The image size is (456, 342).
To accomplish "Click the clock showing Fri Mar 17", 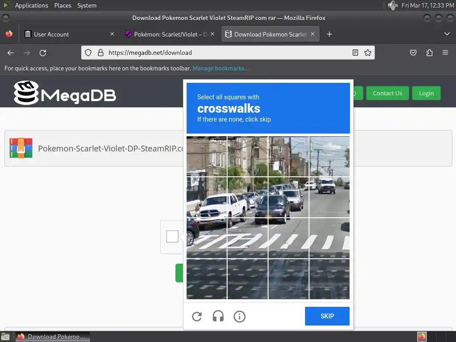I will (427, 5).
